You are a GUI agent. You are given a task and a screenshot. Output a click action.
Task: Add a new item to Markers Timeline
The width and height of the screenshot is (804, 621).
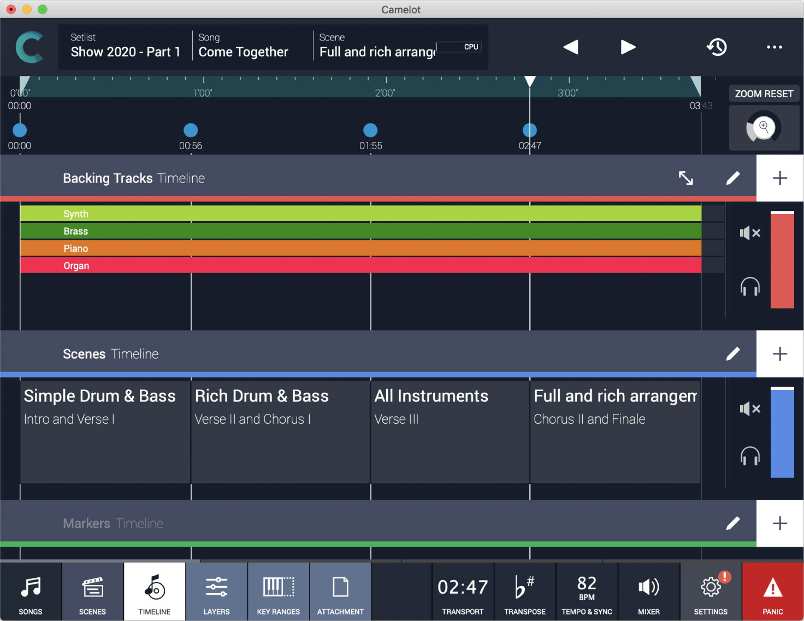click(x=779, y=523)
